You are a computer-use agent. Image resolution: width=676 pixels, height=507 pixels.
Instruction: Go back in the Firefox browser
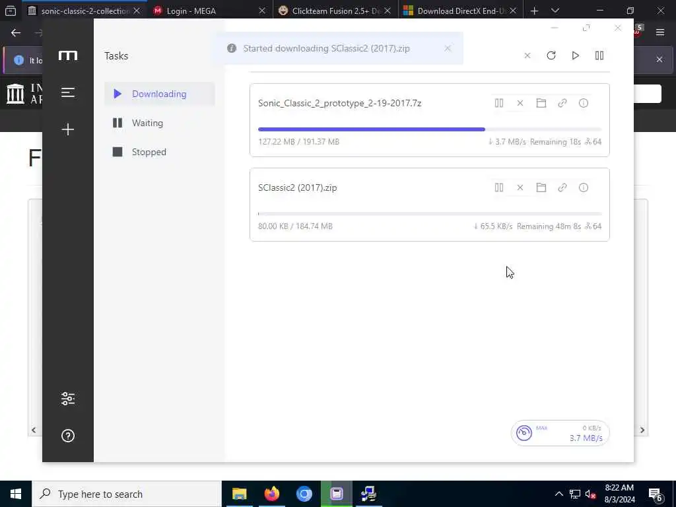16,33
